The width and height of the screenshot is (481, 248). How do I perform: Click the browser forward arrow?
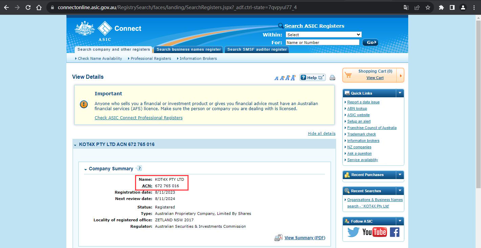(x=17, y=7)
